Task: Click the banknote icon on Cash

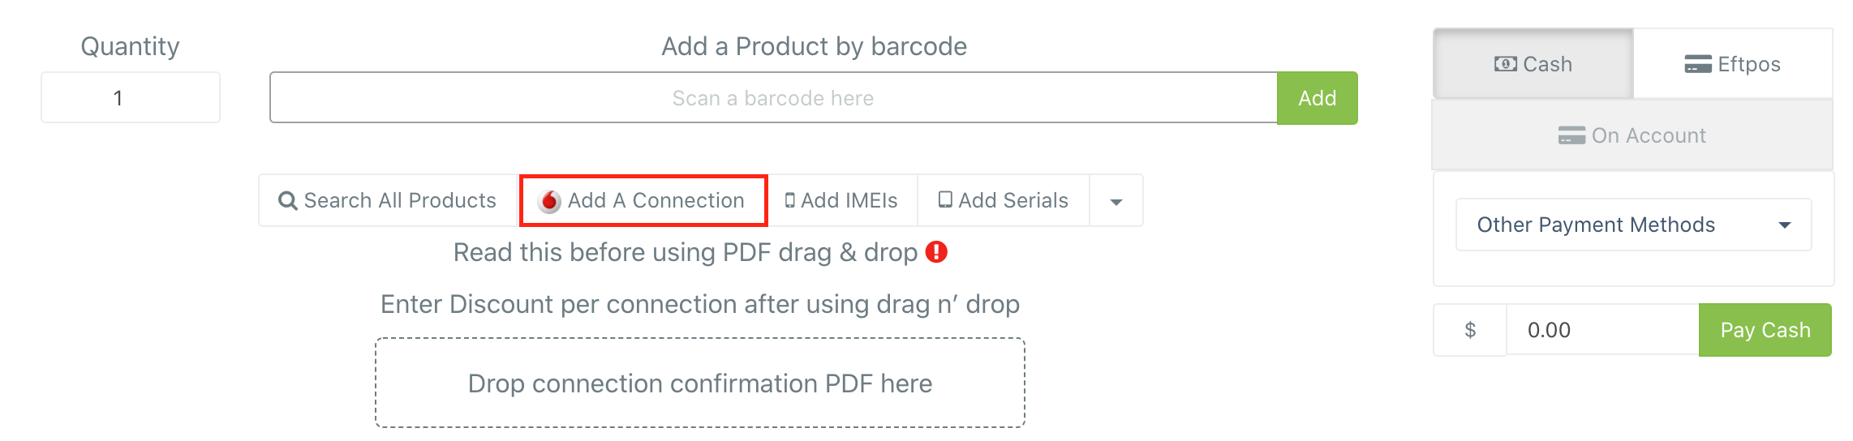Action: [1506, 64]
